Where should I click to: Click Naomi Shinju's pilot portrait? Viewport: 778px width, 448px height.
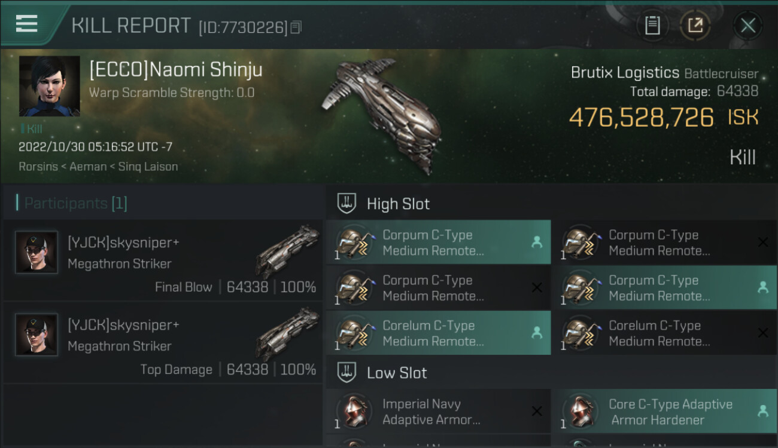point(49,86)
